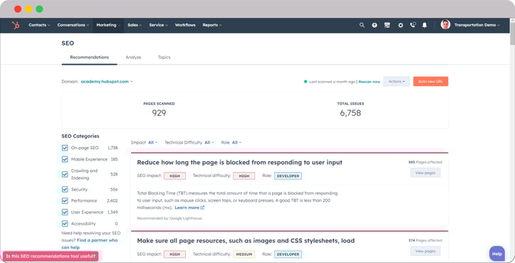Viewport: 515px width, 263px height.
Task: Click the Rescan now link
Action: coord(369,82)
